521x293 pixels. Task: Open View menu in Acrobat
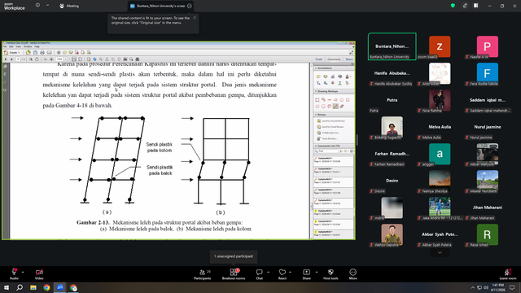(18, 47)
